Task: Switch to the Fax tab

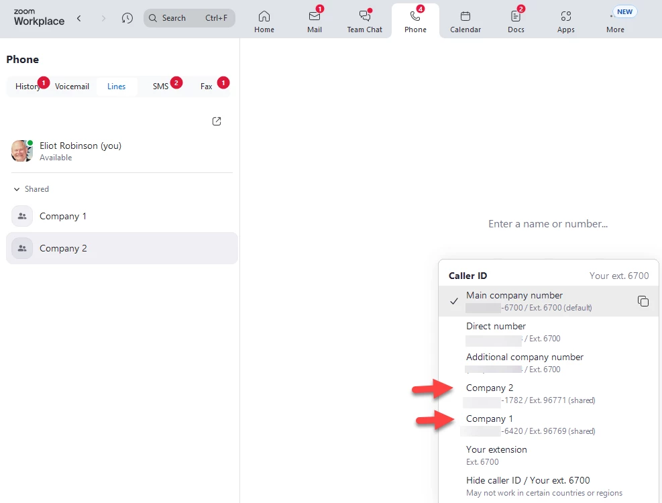Action: pos(207,87)
